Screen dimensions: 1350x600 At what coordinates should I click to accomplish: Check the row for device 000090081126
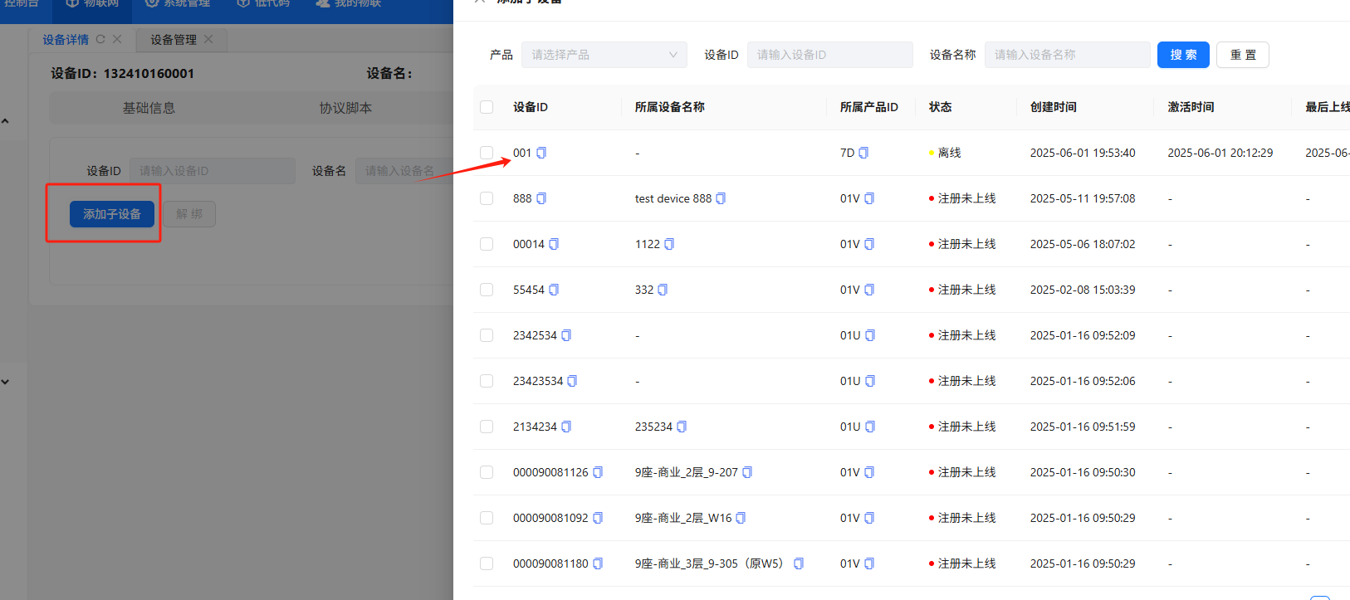point(487,472)
